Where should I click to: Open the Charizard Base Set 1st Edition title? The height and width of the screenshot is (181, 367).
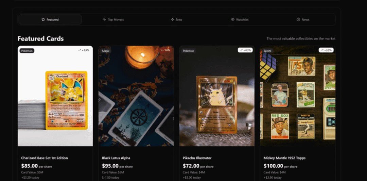click(45, 158)
